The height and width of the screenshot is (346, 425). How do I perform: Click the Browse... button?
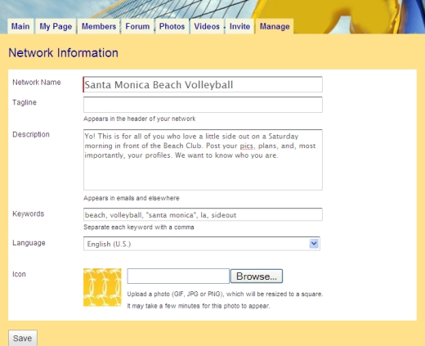(x=257, y=276)
